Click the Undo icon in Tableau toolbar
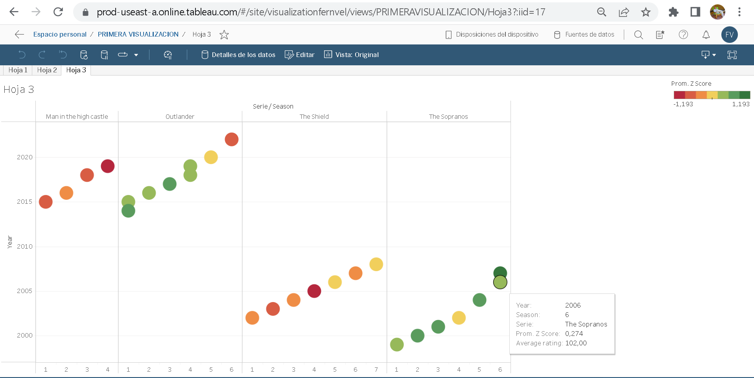Viewport: 754px width, 378px height. (x=22, y=55)
